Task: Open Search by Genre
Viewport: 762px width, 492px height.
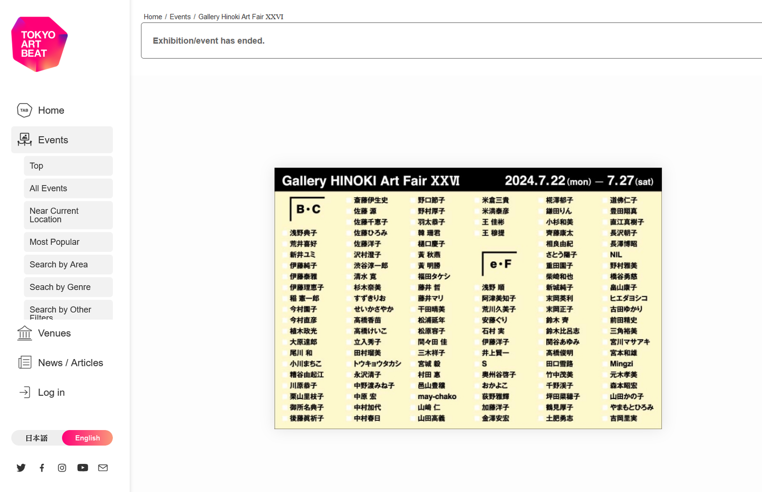Action: point(68,287)
